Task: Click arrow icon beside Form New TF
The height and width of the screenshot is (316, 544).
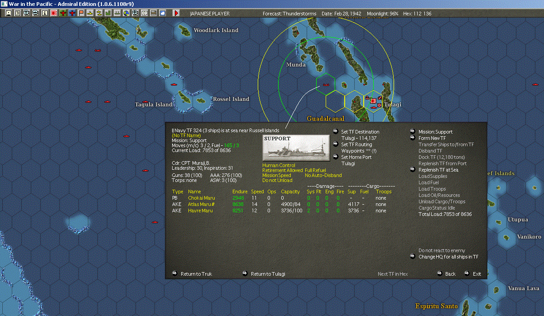Action: pos(413,138)
